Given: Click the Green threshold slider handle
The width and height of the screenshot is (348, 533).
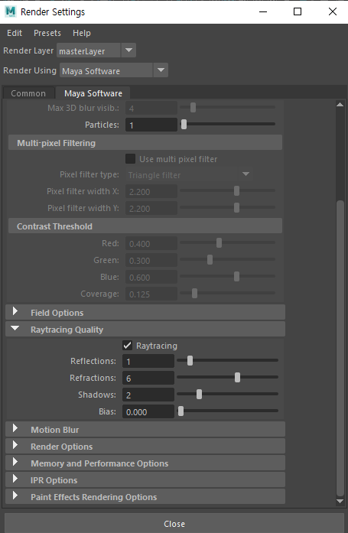Looking at the screenshot, I should [x=210, y=260].
